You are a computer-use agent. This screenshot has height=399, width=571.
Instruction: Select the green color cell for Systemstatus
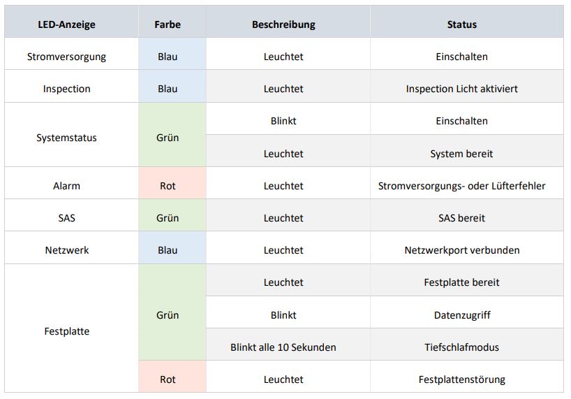[x=168, y=138]
